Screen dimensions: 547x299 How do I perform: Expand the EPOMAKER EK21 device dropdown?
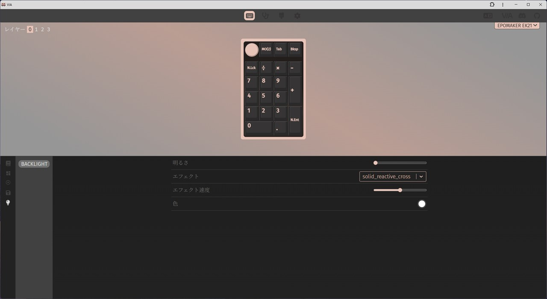coord(517,26)
